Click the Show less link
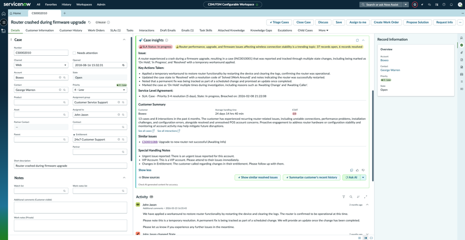This screenshot has width=465, height=240. (145, 170)
